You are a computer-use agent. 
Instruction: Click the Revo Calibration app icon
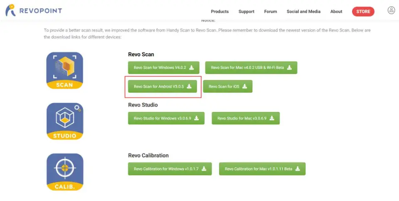coord(64,172)
